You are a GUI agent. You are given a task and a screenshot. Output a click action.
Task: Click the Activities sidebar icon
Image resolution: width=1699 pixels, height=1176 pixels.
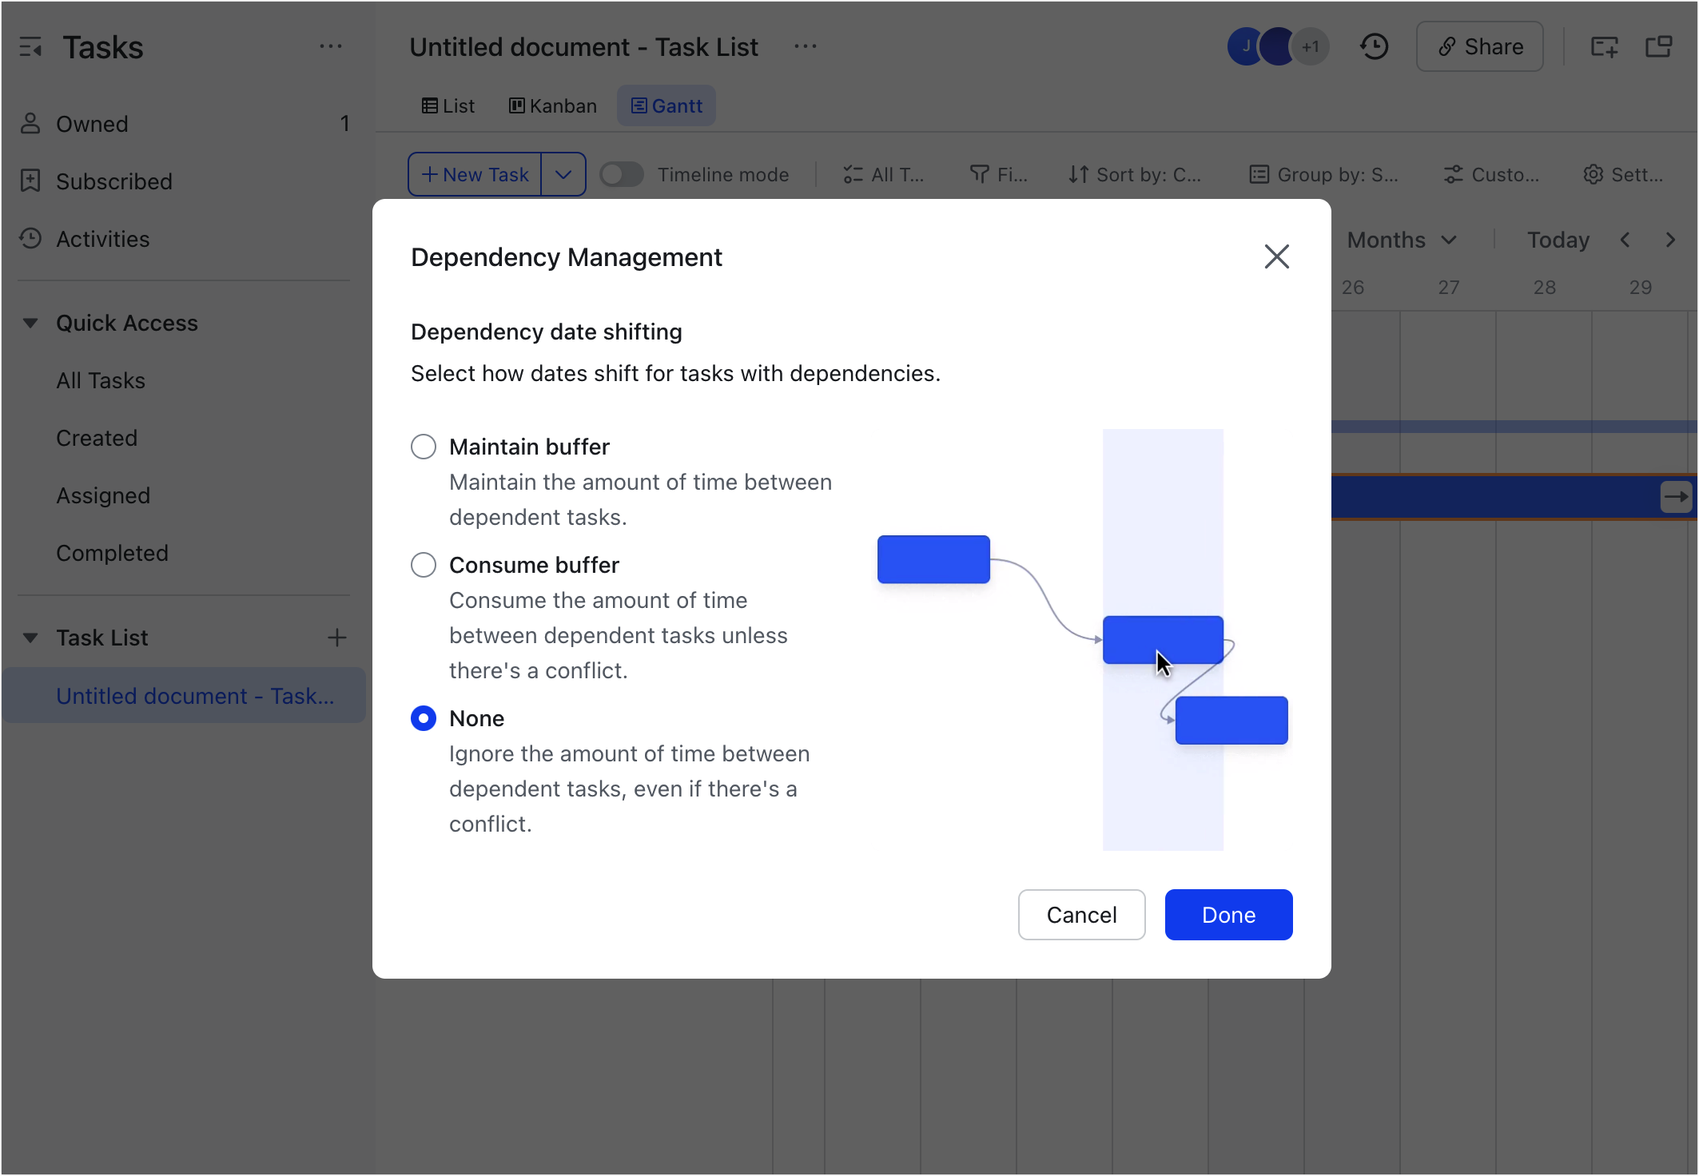coord(30,239)
